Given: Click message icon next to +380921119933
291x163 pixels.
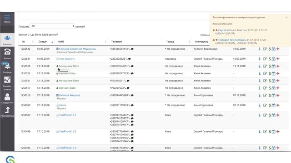Looking at the screenshot, I should coord(132,105).
